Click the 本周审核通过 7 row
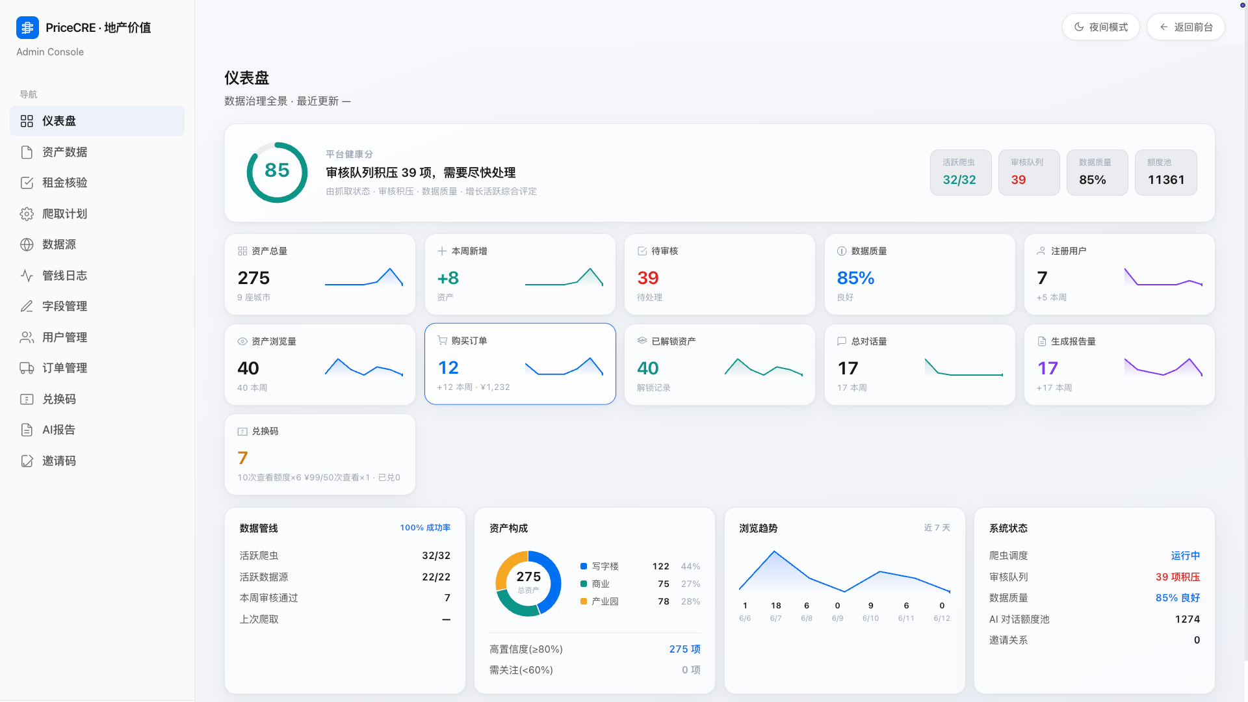 click(x=345, y=598)
